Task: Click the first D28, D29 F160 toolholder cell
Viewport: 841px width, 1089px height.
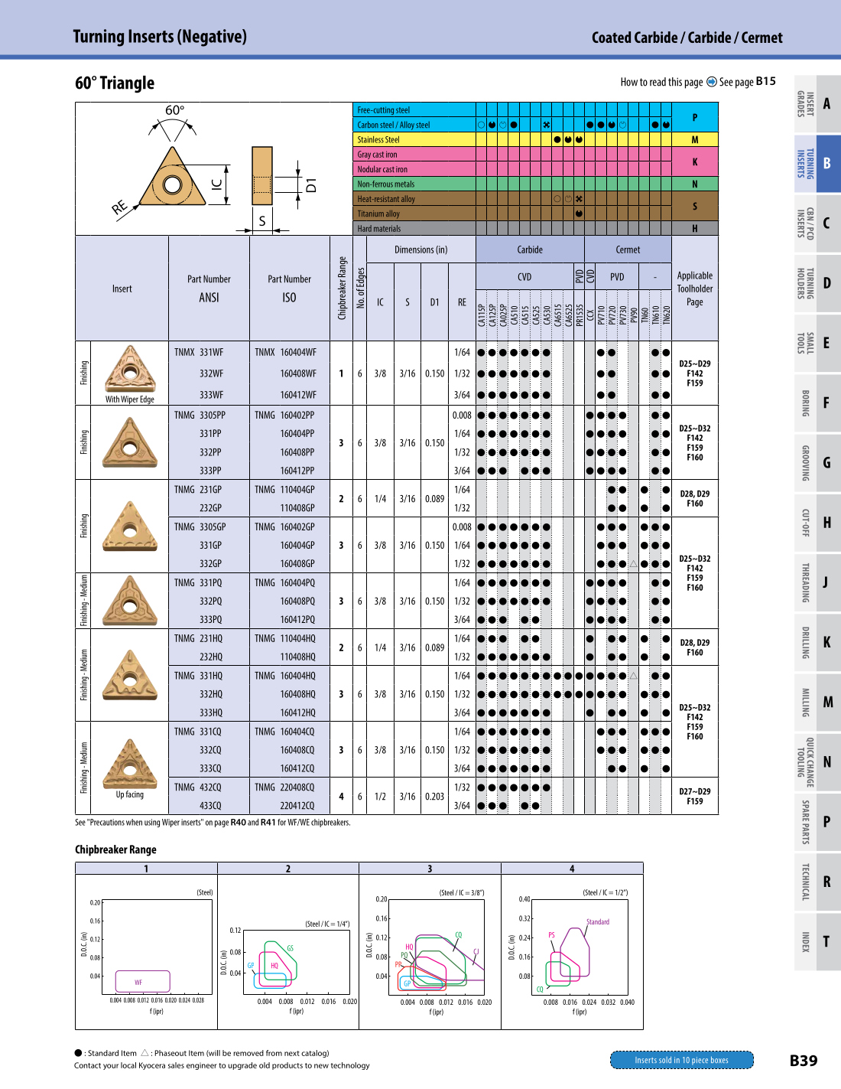Action: (x=695, y=499)
